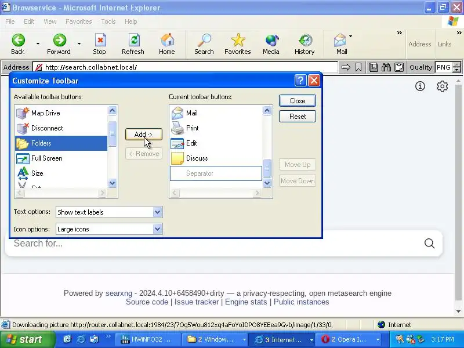
Task: Decrease Quality with the stepper down arrow
Action: tap(457, 70)
